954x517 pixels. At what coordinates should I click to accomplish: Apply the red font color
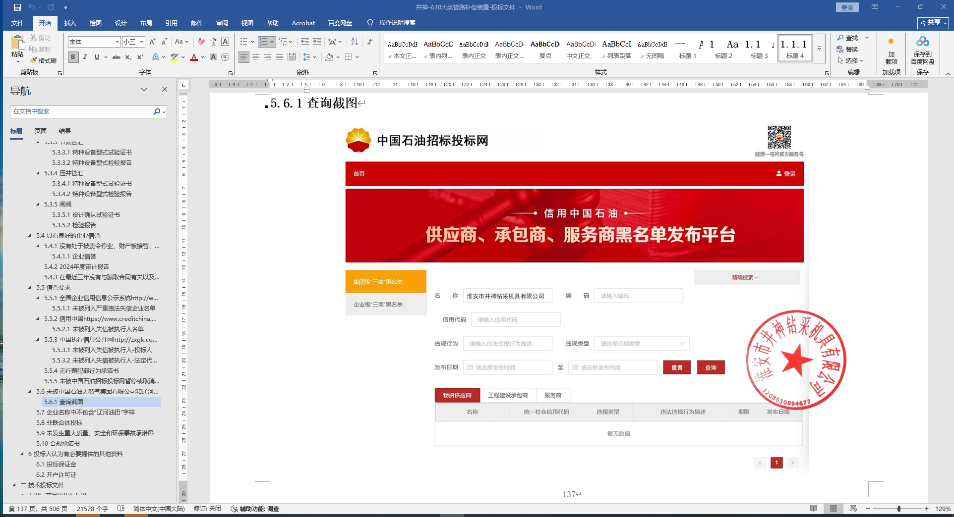[194, 57]
